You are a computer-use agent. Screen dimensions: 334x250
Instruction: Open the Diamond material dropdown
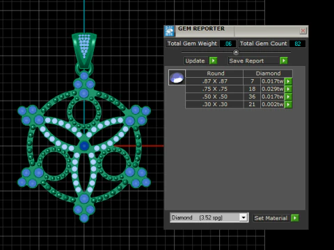[x=244, y=217]
